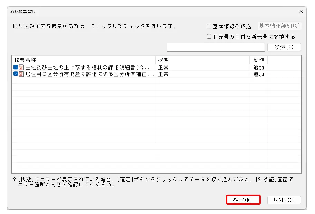Screen dimensions: 315x214
Task: Focus the search text field
Action: [x=216, y=47]
